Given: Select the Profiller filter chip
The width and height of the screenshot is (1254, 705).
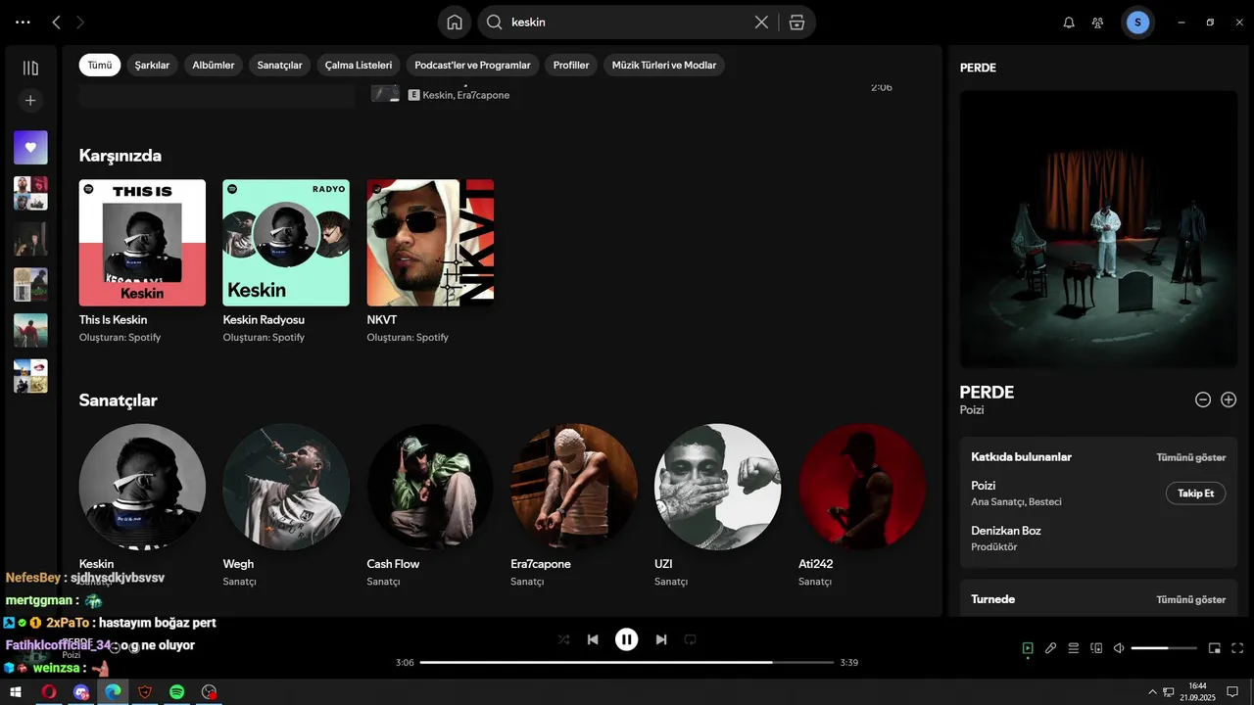Looking at the screenshot, I should 571,65.
